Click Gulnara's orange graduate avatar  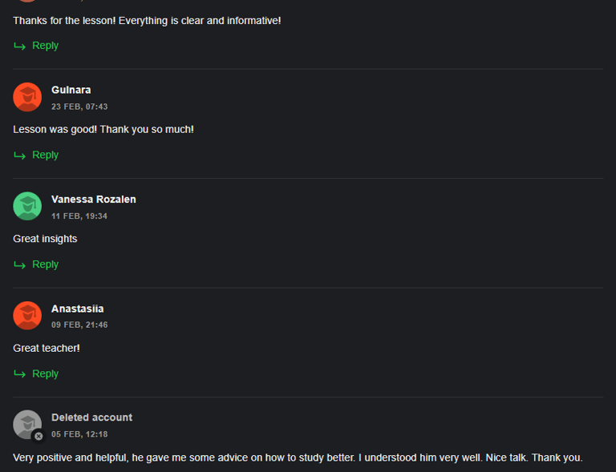pyautogui.click(x=27, y=97)
